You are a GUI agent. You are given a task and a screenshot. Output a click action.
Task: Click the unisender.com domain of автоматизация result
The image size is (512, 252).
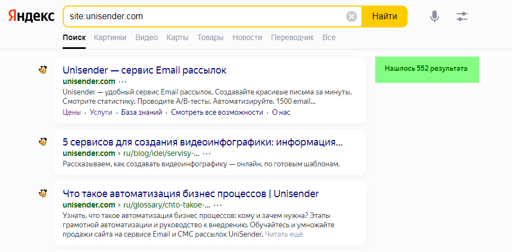89,205
